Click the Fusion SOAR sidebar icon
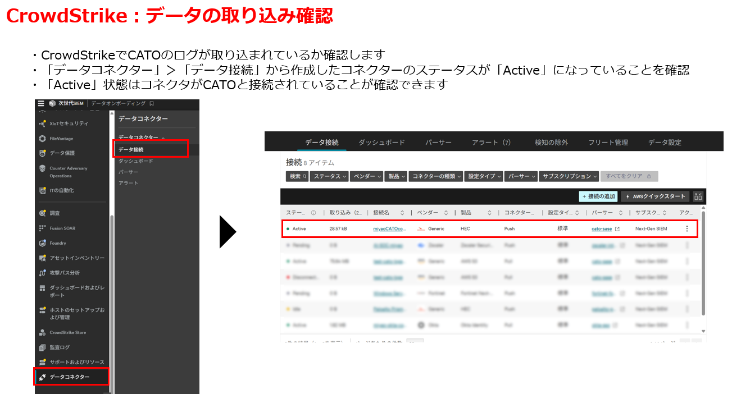This screenshot has height=394, width=732. pos(42,228)
